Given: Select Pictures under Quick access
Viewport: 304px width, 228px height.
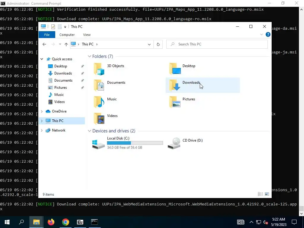Looking at the screenshot, I should click(61, 88).
